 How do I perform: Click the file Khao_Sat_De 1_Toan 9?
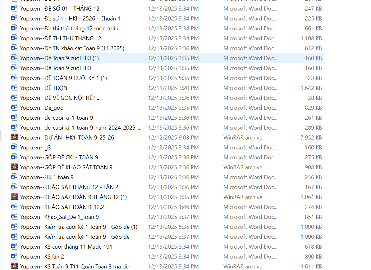[x=59, y=217]
